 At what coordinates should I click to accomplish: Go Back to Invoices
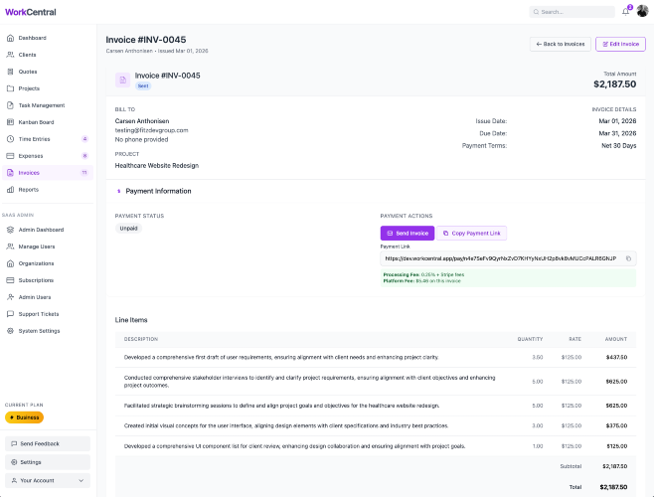click(x=560, y=44)
